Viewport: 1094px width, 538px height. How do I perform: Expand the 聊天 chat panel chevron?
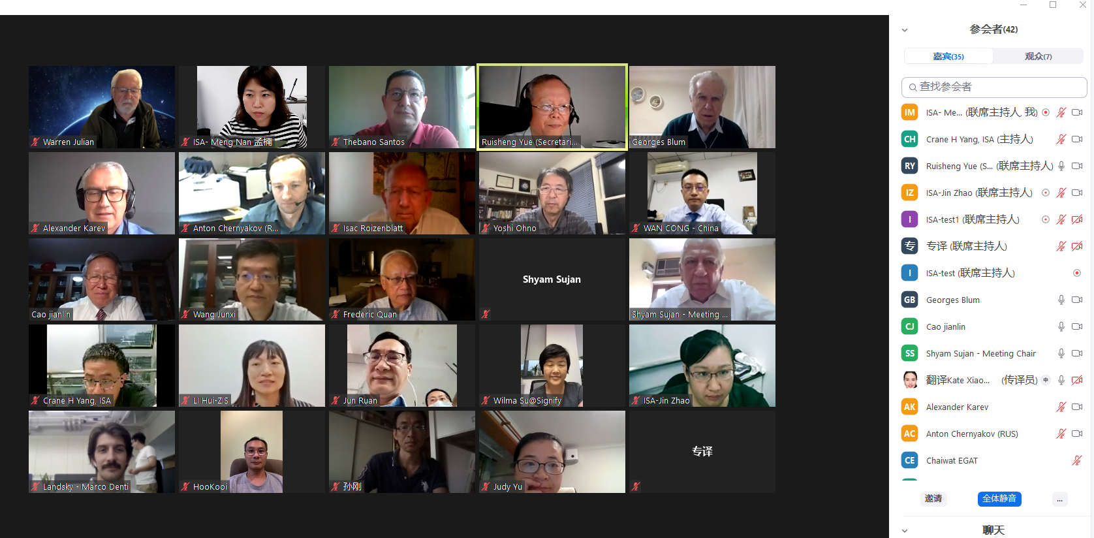pos(905,531)
